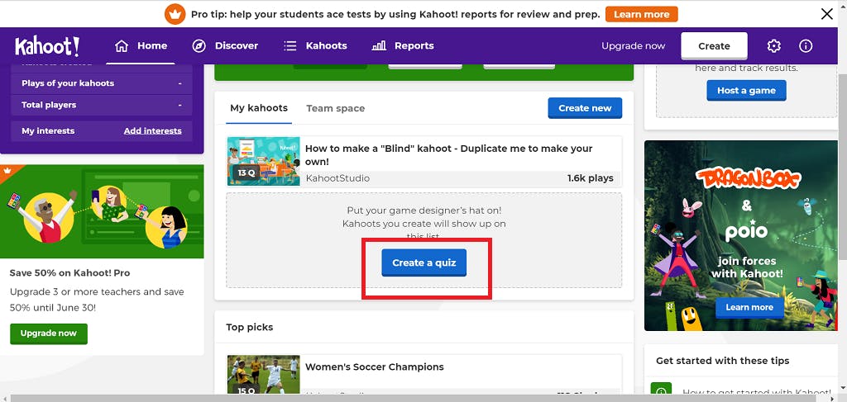Open the Kahoots tab
This screenshot has height=402, width=847.
pyautogui.click(x=315, y=45)
